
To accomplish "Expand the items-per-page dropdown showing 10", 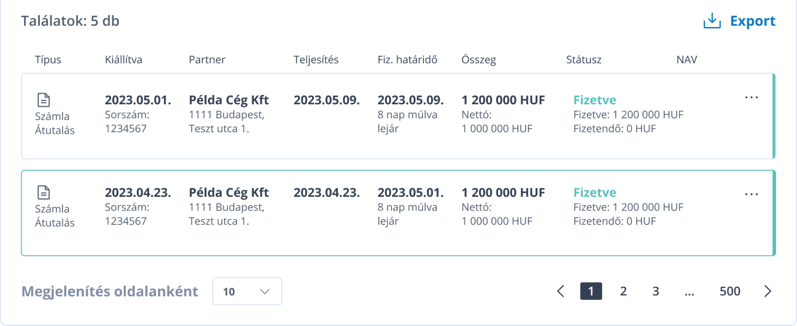I will coord(247,291).
